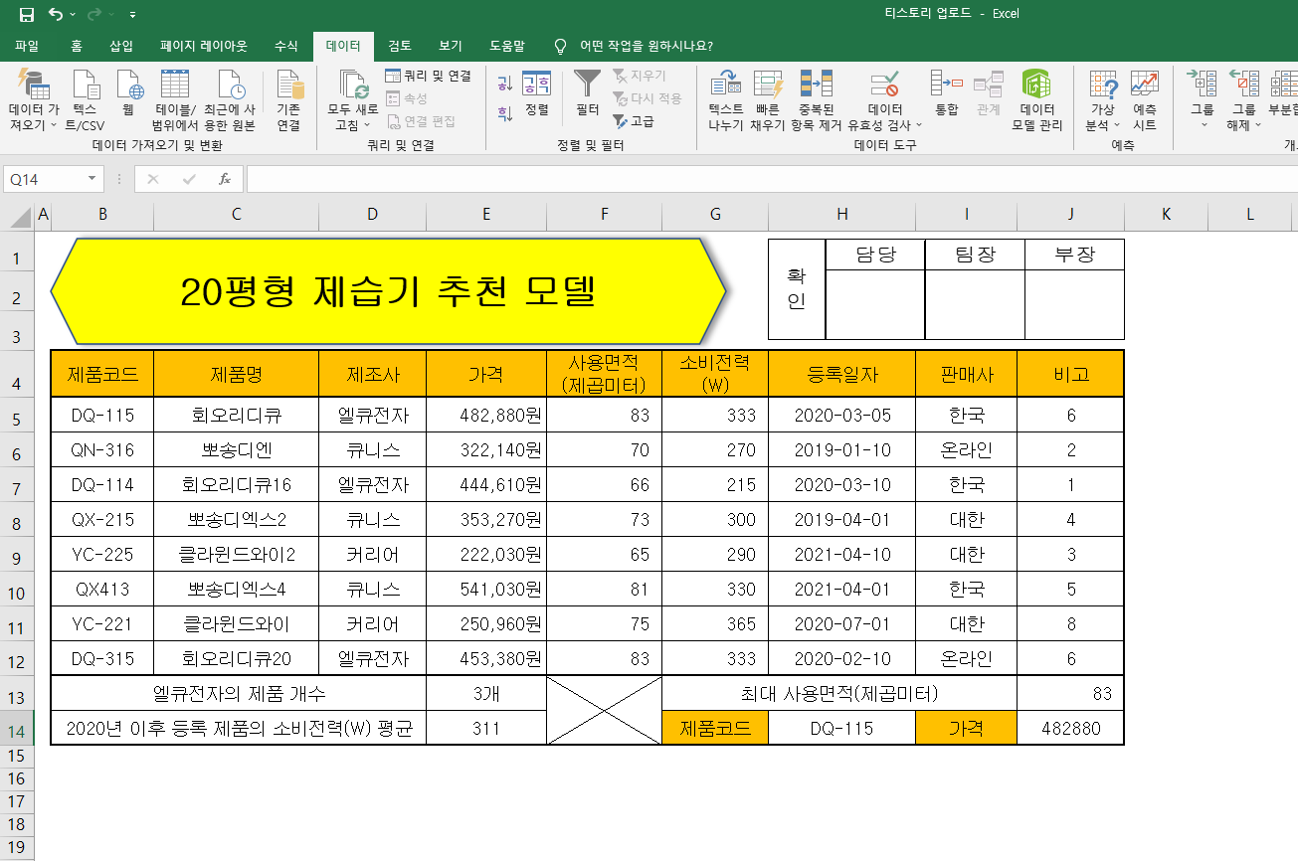Viewport: 1298px width, 861px height.
Task: Open Get Data (데이터 가져오기) icon
Action: coord(34,86)
